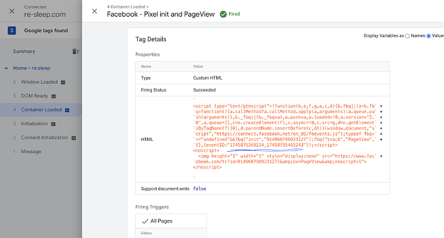
Task: Open the Summary view
Action: point(24,51)
